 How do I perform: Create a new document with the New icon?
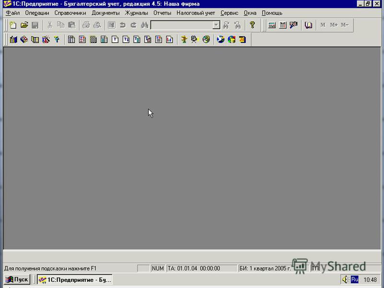tap(13, 25)
